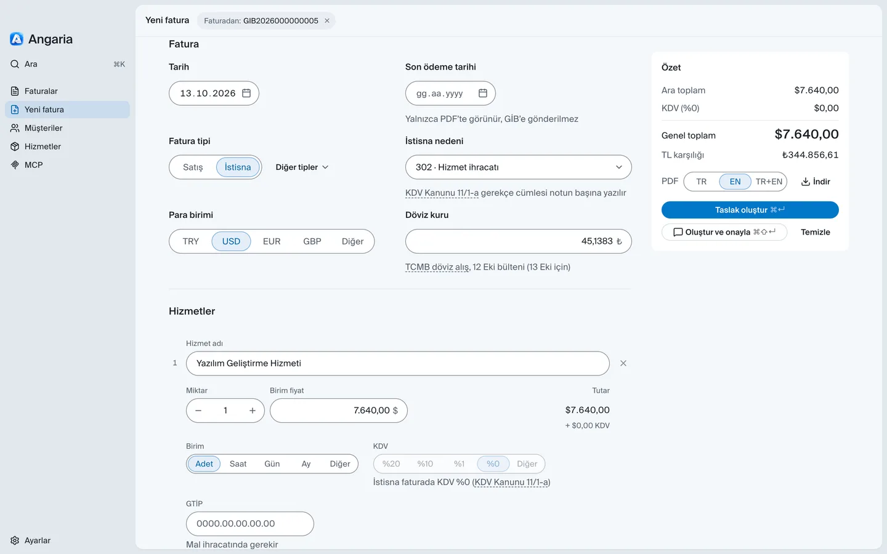Go to Müşteriler in the sidebar
Screen dimensions: 887x554
tap(68, 128)
